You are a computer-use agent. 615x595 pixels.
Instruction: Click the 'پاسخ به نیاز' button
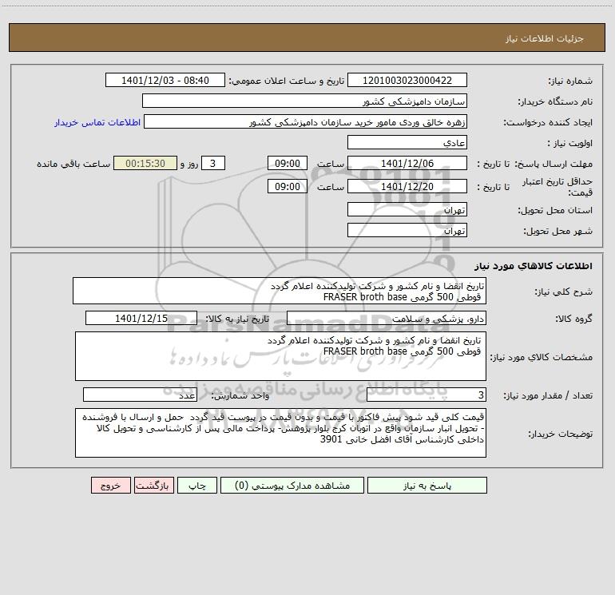click(427, 486)
